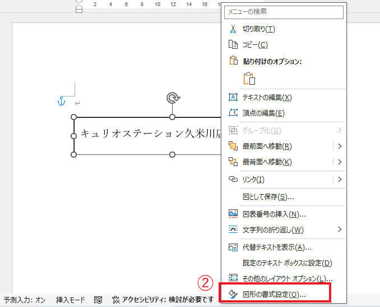Click the scissors Cut icon
Screen dimensions: 380x307
coord(233,29)
